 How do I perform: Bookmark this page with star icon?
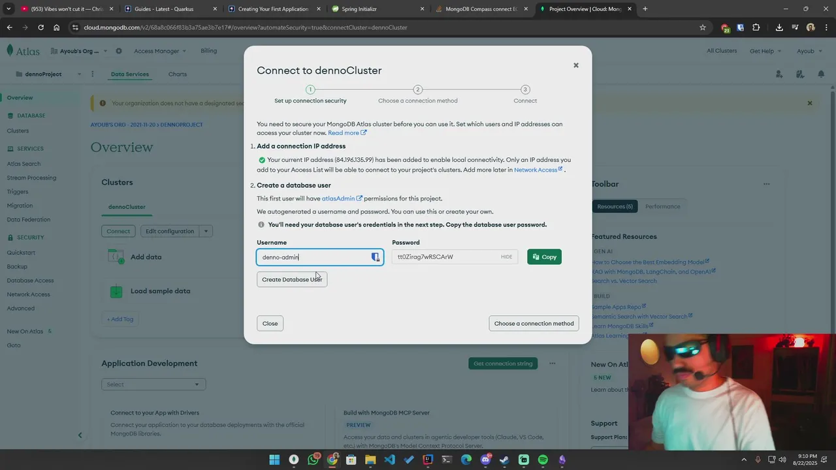[703, 27]
